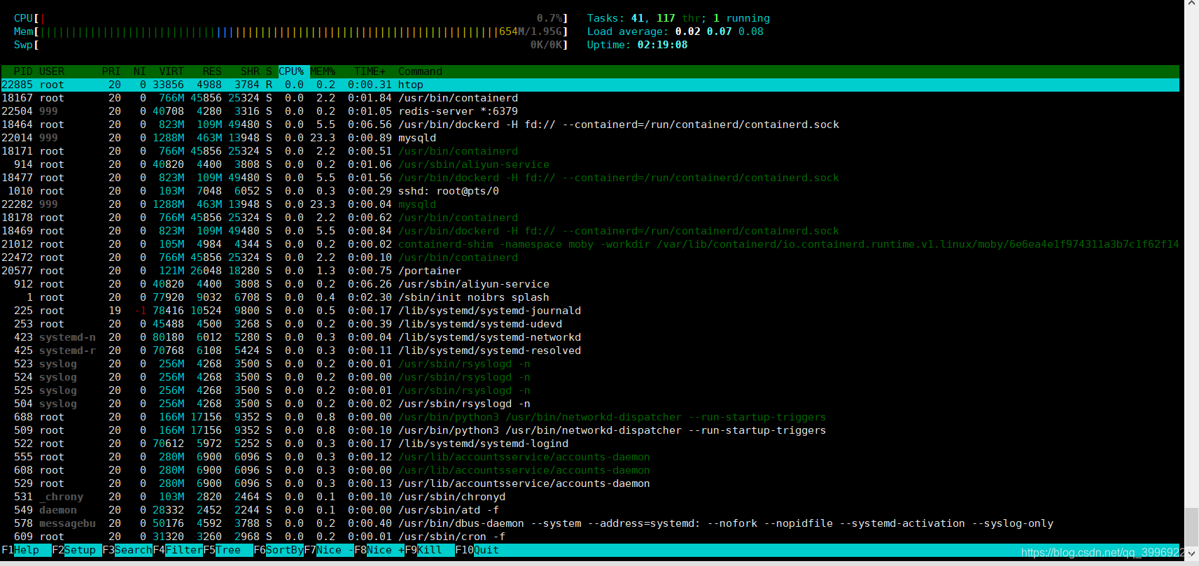Sort by Command column header

[x=420, y=71]
